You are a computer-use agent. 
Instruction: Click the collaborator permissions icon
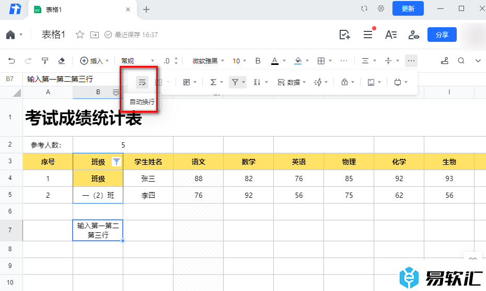click(414, 35)
